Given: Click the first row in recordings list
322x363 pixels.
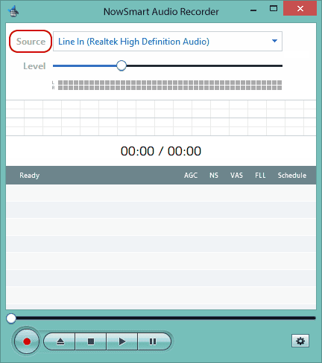Looking at the screenshot, I should pos(161,193).
